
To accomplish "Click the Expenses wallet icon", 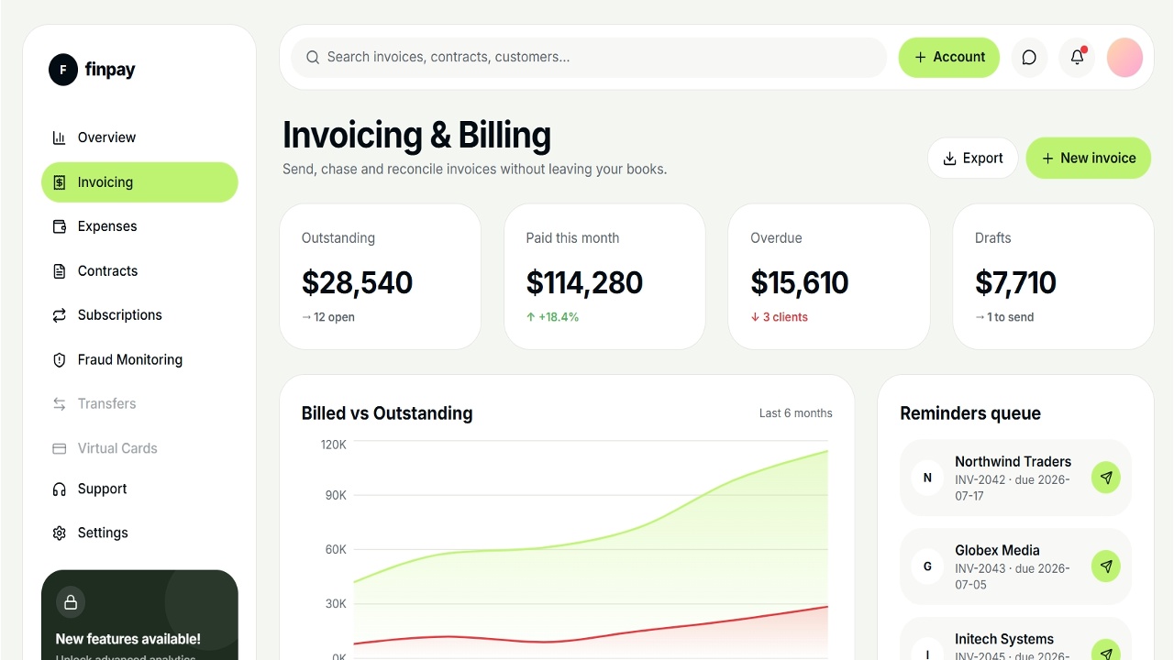I will click(60, 226).
